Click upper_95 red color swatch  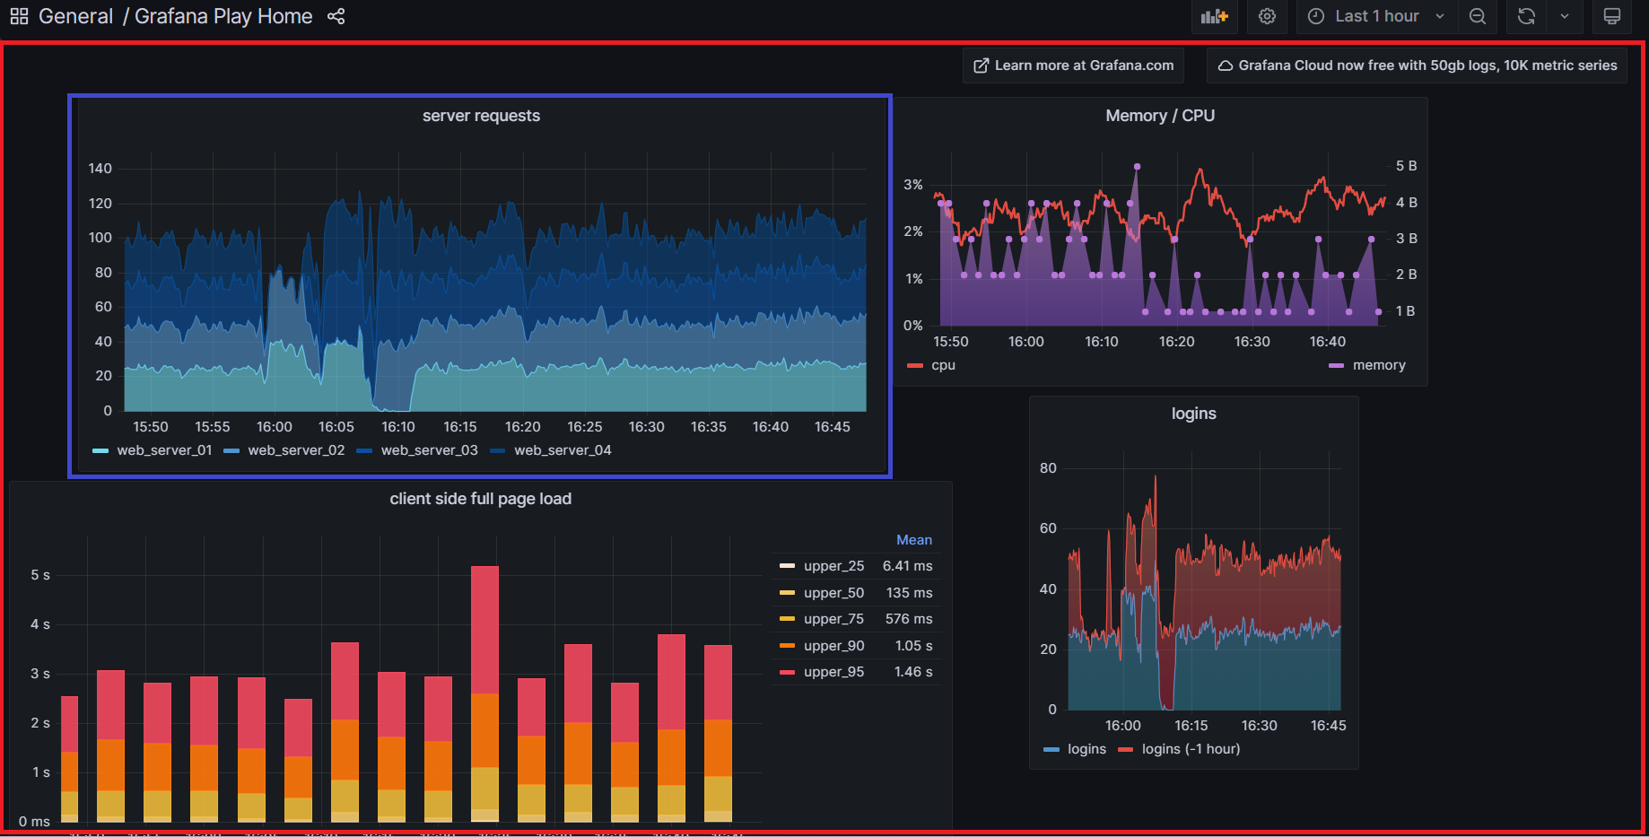(x=788, y=672)
